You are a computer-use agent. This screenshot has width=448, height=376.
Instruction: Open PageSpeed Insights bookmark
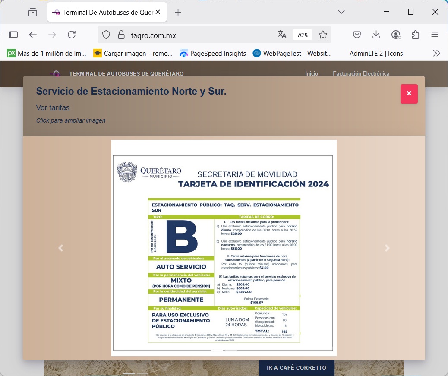213,53
